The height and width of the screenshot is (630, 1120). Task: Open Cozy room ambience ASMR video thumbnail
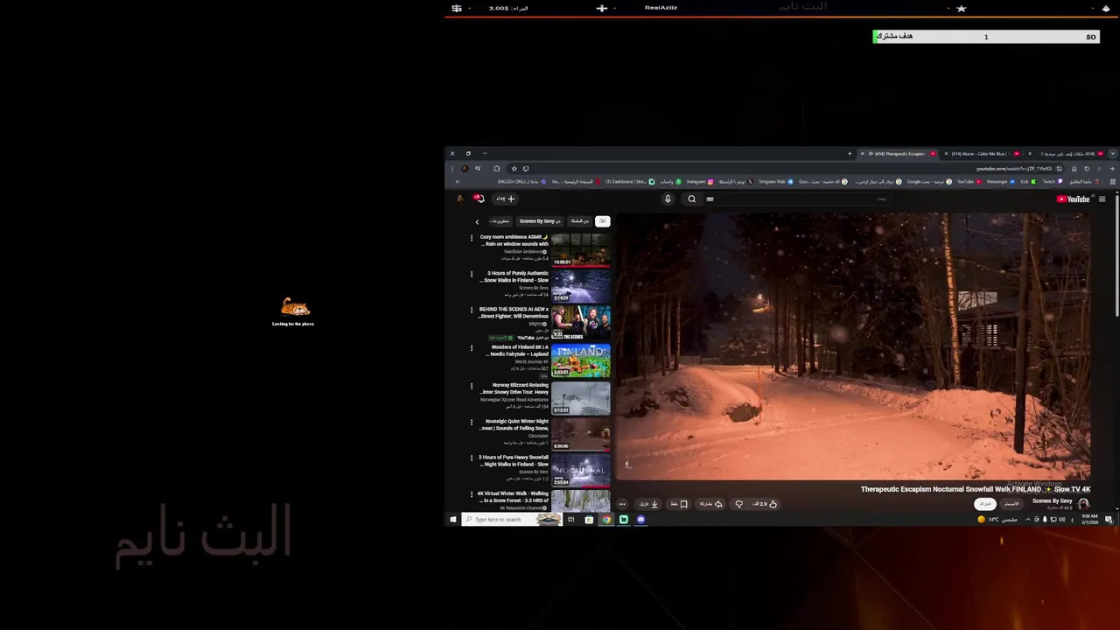(x=580, y=249)
